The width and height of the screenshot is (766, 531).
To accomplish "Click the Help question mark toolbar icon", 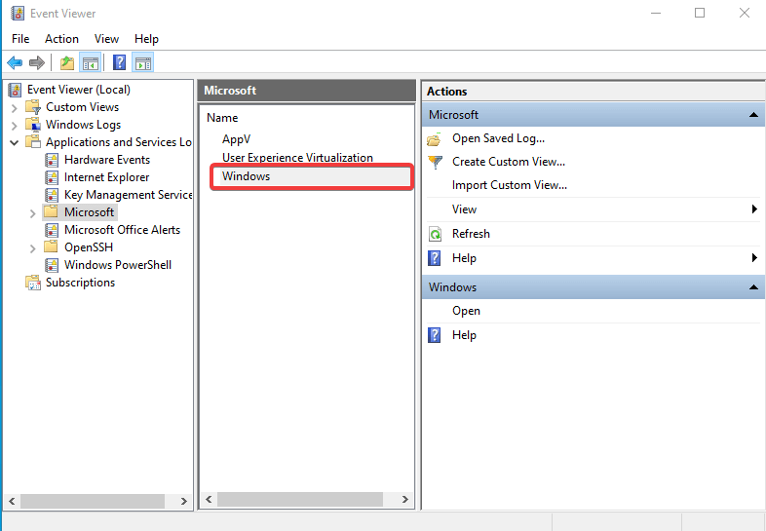I will [x=119, y=62].
